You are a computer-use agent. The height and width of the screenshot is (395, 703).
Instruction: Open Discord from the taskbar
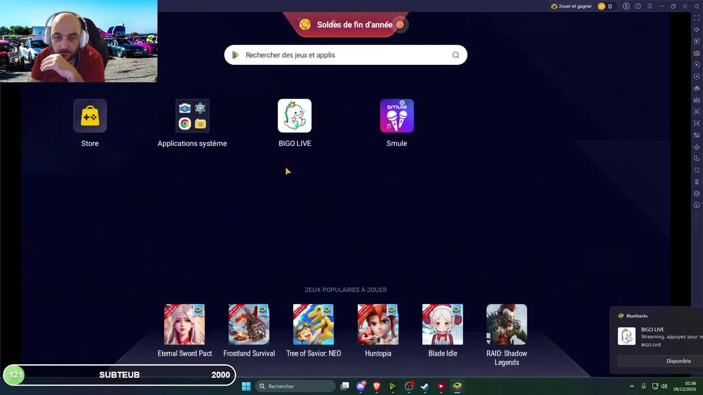pyautogui.click(x=361, y=386)
